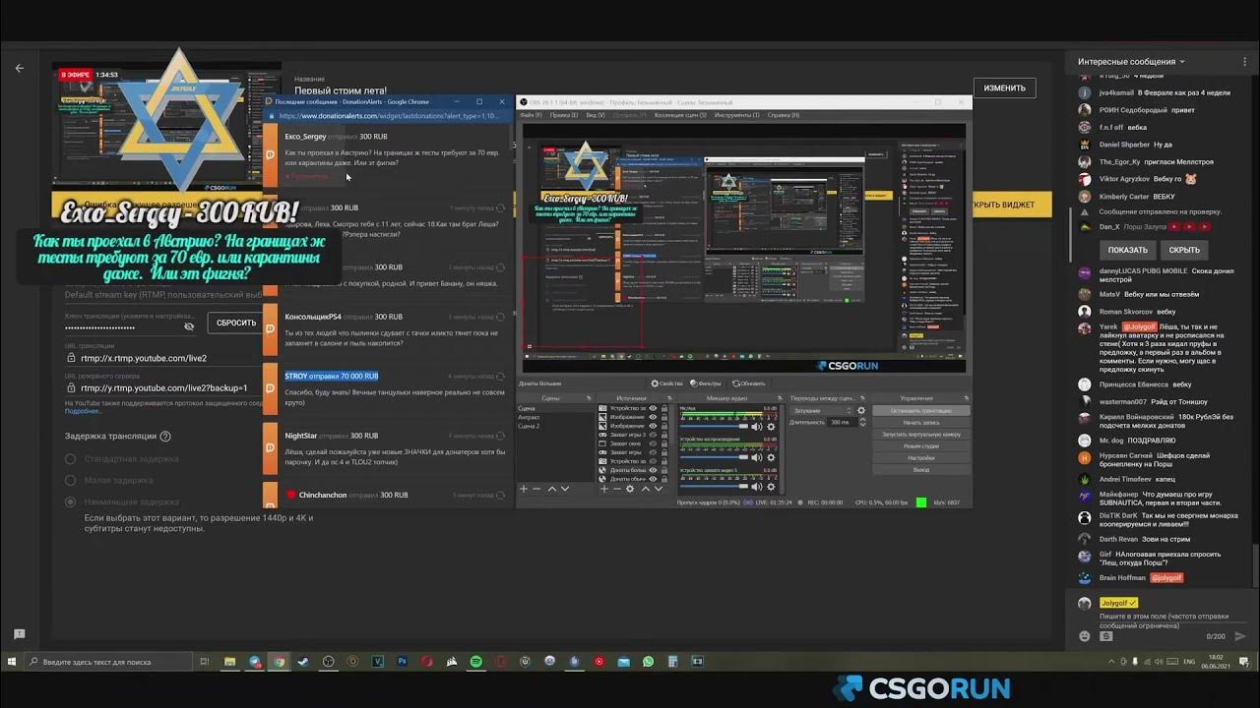Open Фильтры for selected OBS source
Viewport: 1260px width, 708px height.
click(x=705, y=383)
